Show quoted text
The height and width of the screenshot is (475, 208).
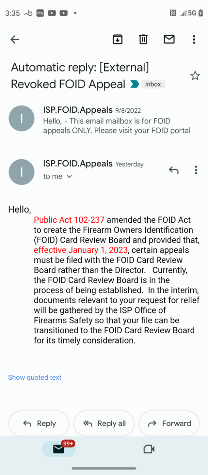pos(35,377)
